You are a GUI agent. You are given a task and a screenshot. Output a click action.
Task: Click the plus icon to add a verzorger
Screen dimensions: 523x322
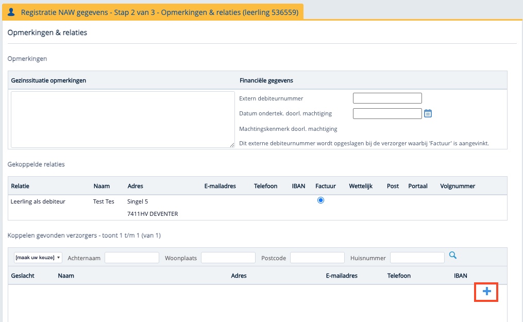coord(486,292)
